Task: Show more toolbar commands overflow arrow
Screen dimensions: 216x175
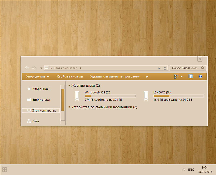Action: click(147, 76)
